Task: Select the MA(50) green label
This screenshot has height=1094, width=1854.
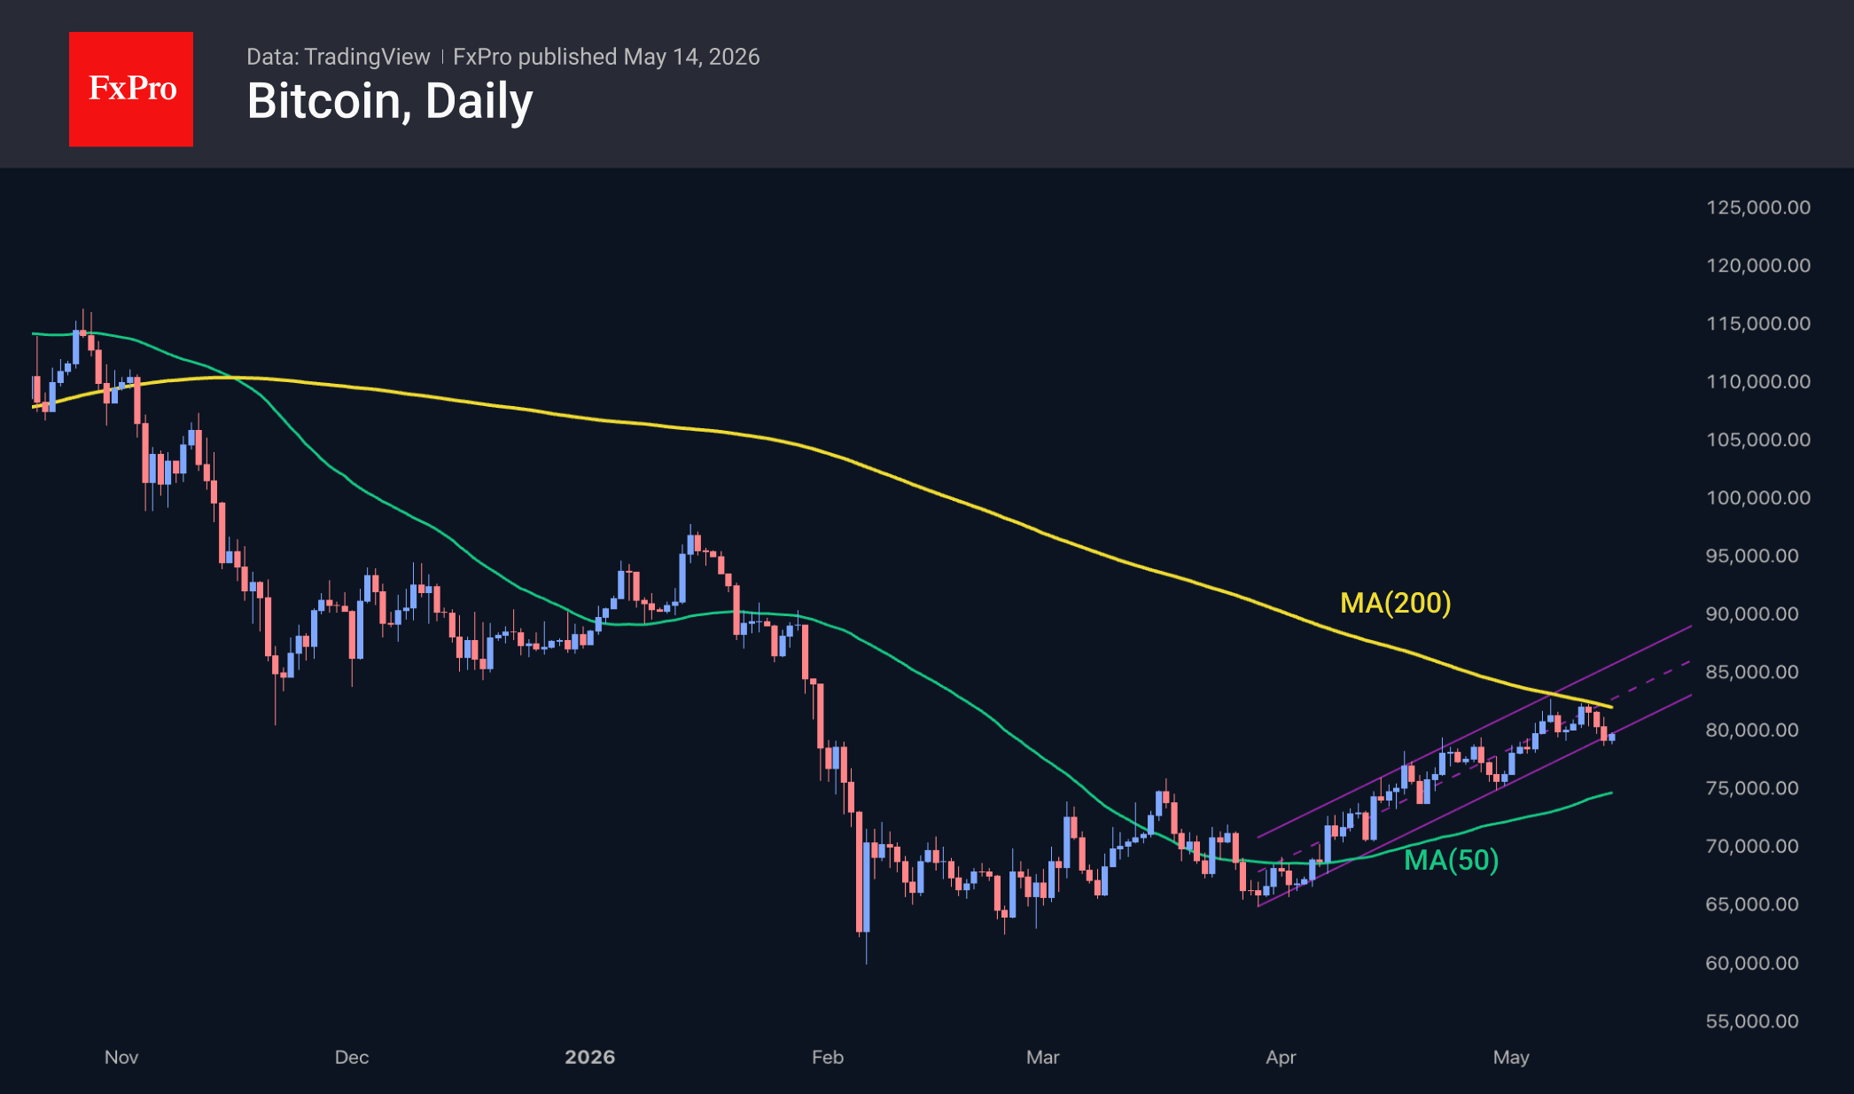Action: (x=1452, y=860)
